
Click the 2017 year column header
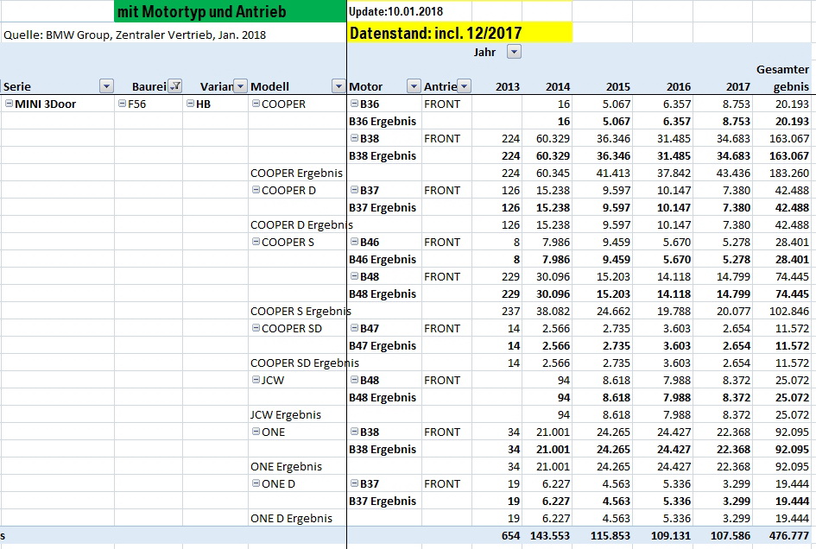pos(738,87)
